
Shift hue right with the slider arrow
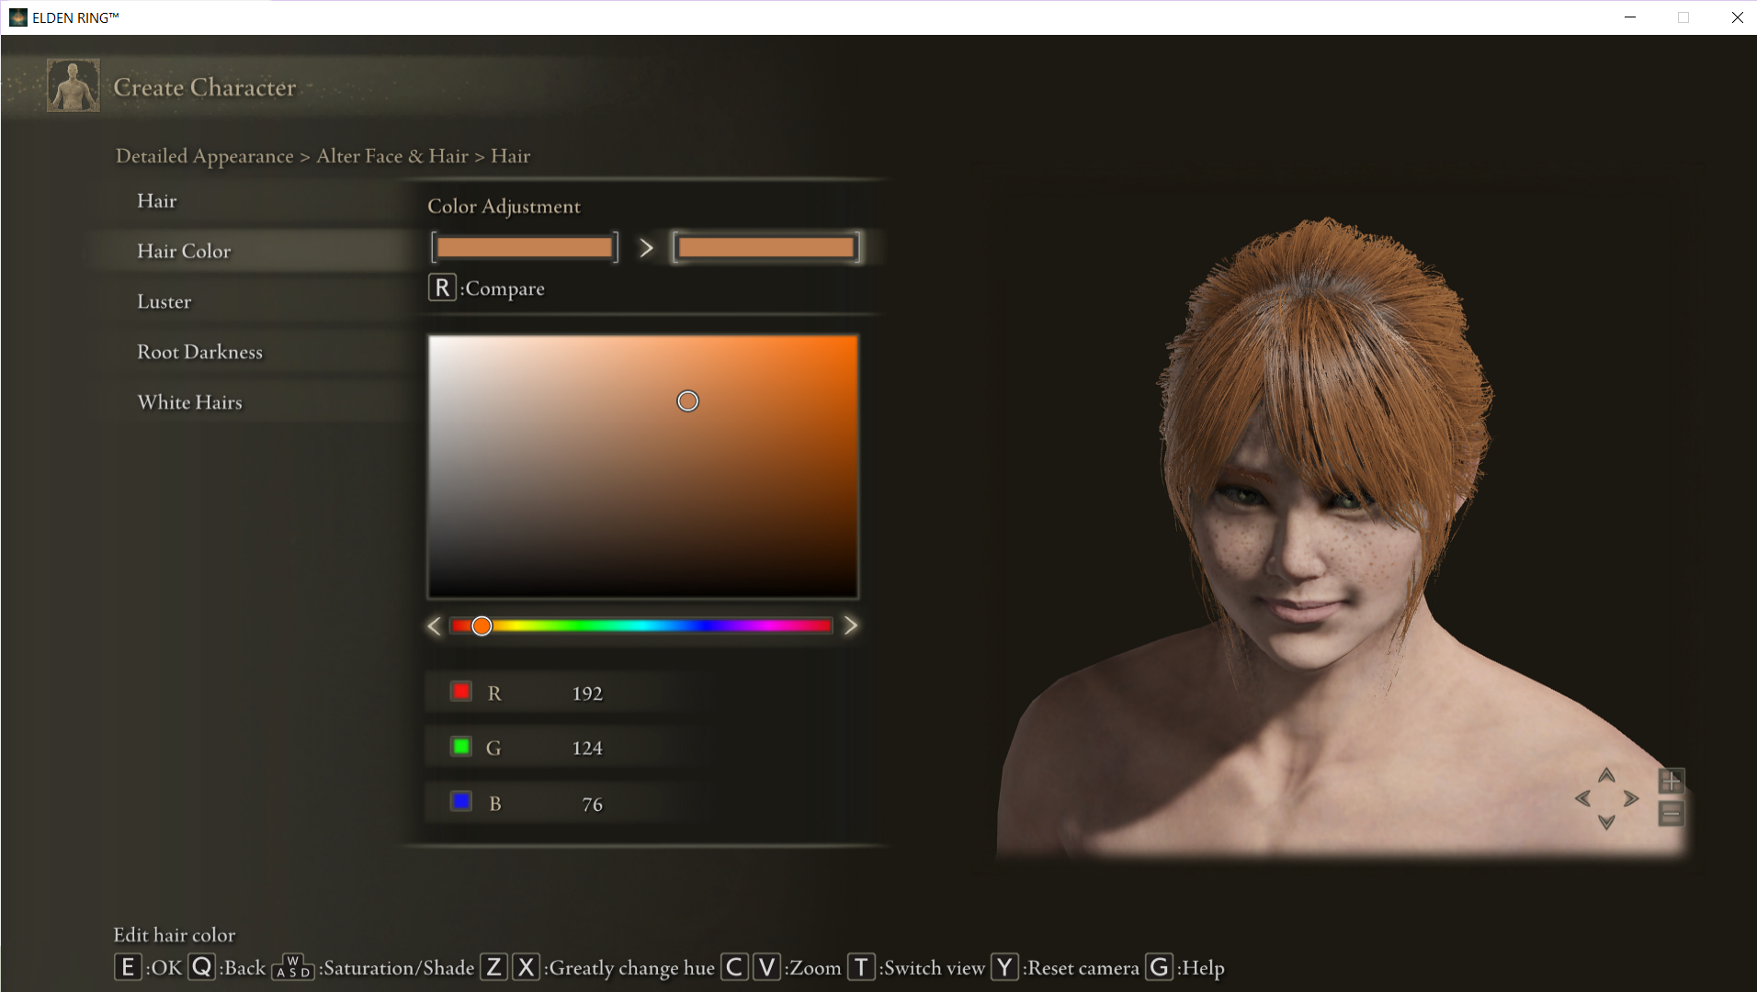pos(851,626)
